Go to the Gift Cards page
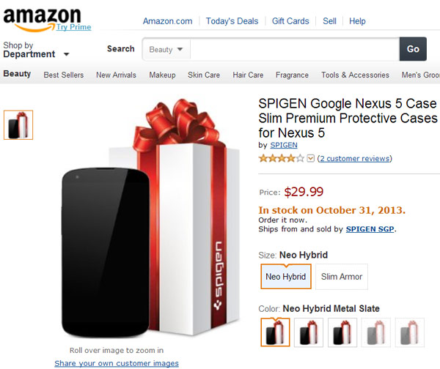 (290, 21)
